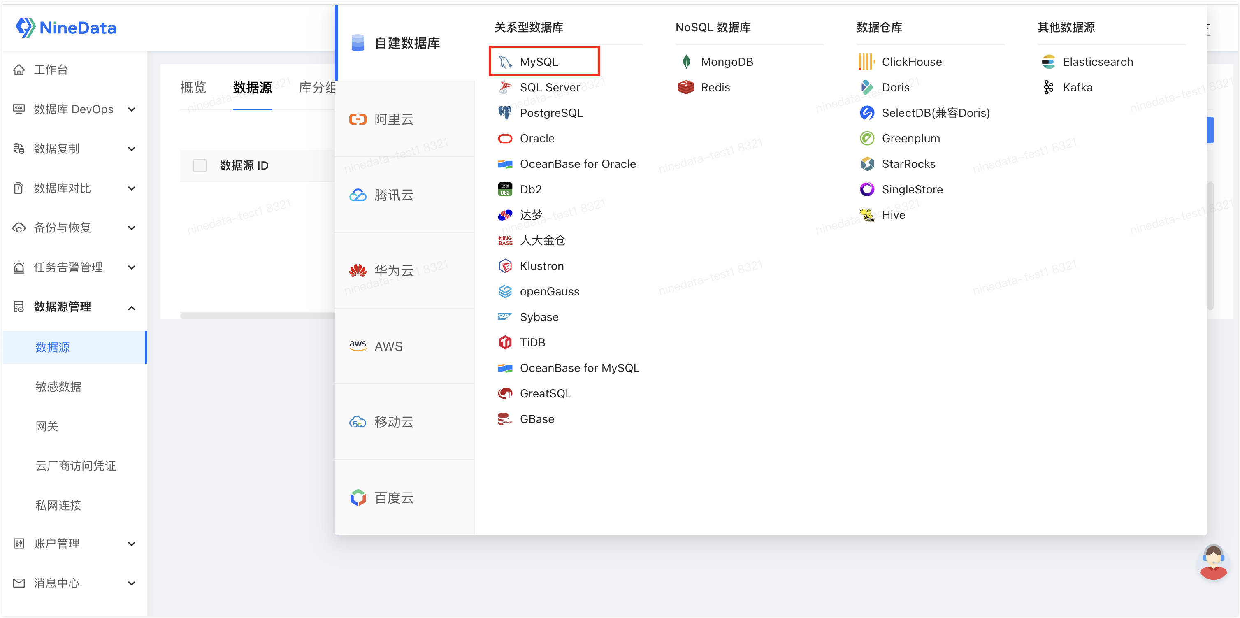
Task: Expand the 备份与恢复 menu chevron
Action: click(131, 228)
